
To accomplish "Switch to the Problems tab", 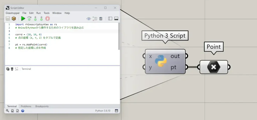I will pos(26,106).
